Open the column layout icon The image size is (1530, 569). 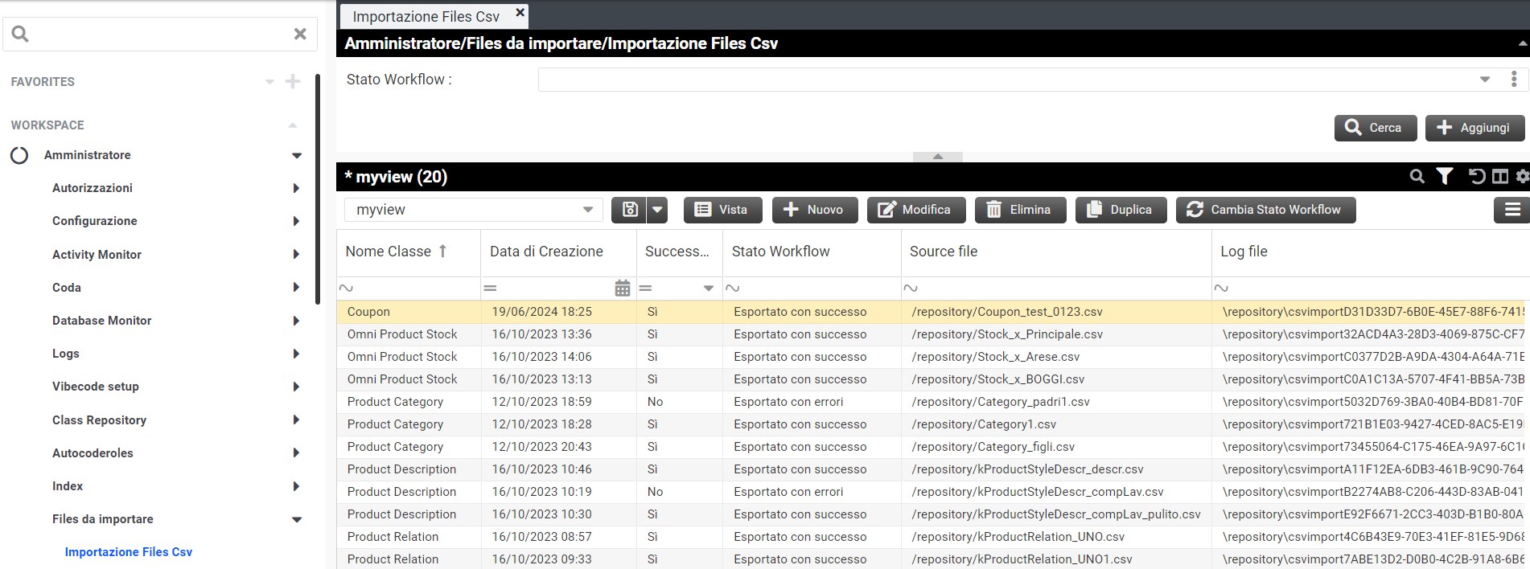(x=1500, y=177)
